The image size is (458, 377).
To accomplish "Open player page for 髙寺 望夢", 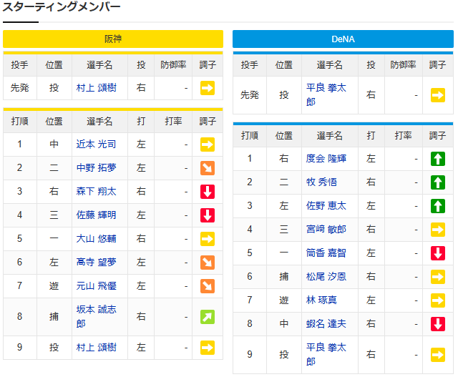I will (97, 262).
